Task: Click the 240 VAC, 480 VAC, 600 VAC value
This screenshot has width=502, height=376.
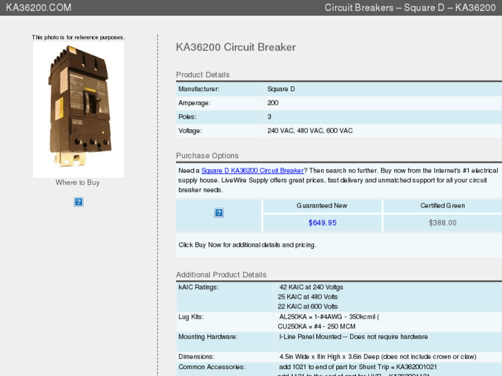Action: [310, 131]
